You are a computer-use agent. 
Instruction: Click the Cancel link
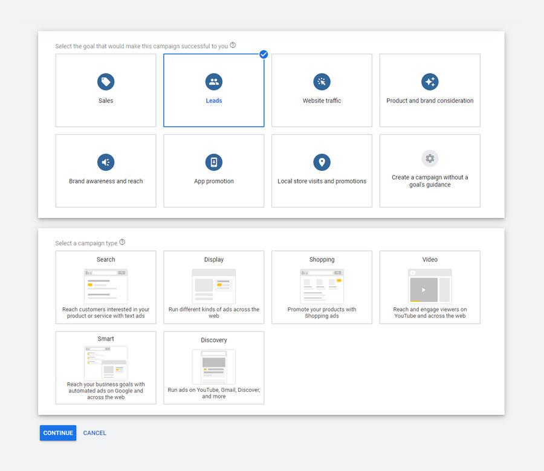pyautogui.click(x=95, y=433)
